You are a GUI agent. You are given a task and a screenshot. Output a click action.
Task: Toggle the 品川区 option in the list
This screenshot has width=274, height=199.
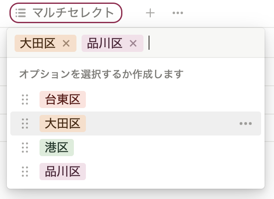(63, 172)
